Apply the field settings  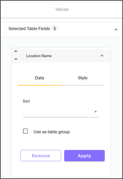(x=84, y=156)
